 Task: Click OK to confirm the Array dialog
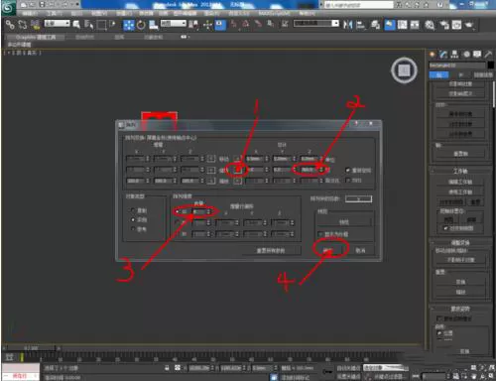328,250
